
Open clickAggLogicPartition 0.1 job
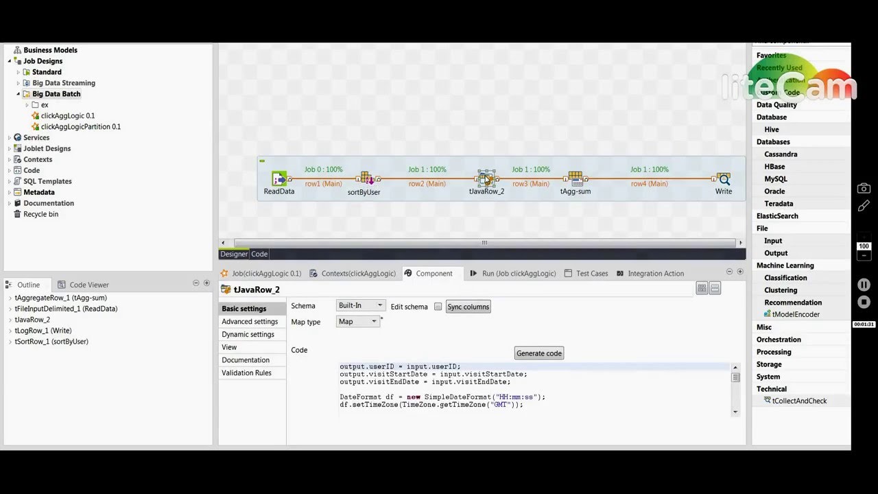pos(80,127)
